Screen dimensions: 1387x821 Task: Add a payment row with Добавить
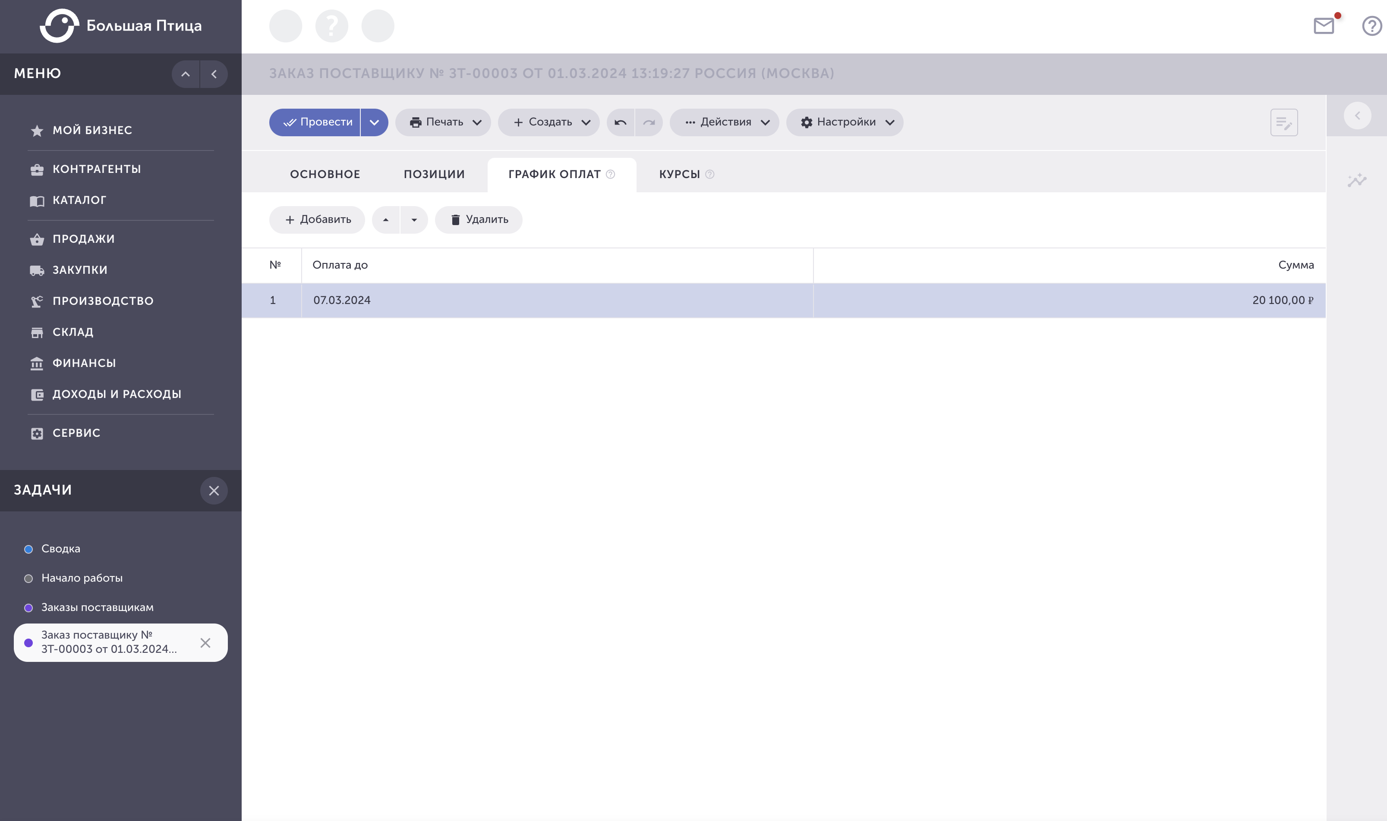click(317, 220)
